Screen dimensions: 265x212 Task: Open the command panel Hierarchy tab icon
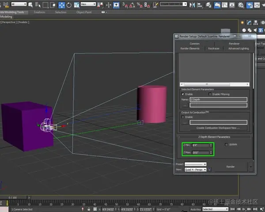coord(256,23)
